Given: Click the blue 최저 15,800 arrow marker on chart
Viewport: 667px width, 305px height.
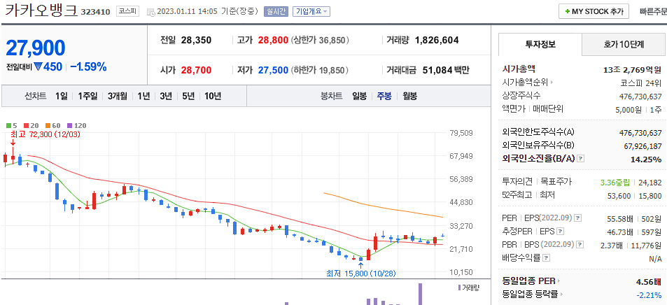Looking at the screenshot, I should pyautogui.click(x=361, y=267).
